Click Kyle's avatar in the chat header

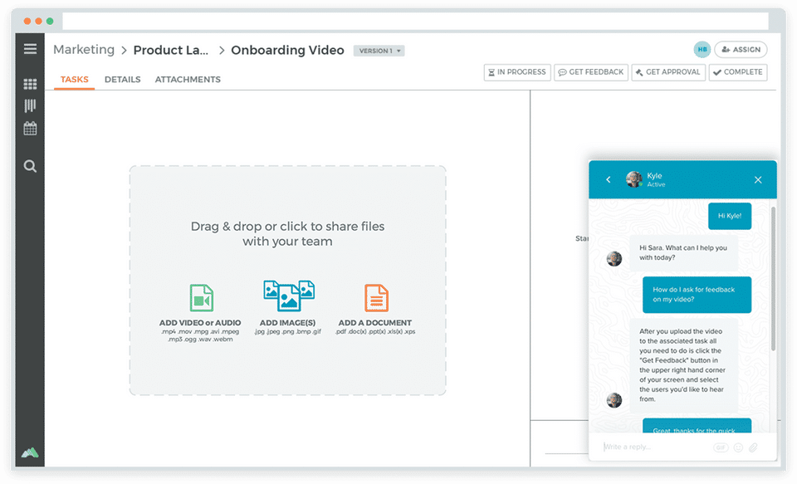(x=633, y=179)
